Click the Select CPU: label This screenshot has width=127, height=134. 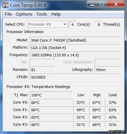click(x=15, y=24)
